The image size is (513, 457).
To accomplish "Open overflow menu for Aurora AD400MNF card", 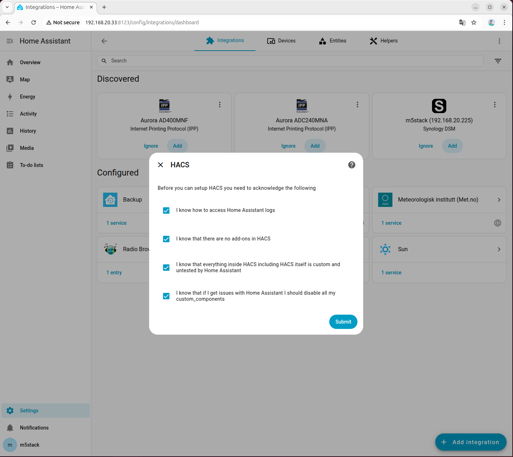I will tap(220, 105).
